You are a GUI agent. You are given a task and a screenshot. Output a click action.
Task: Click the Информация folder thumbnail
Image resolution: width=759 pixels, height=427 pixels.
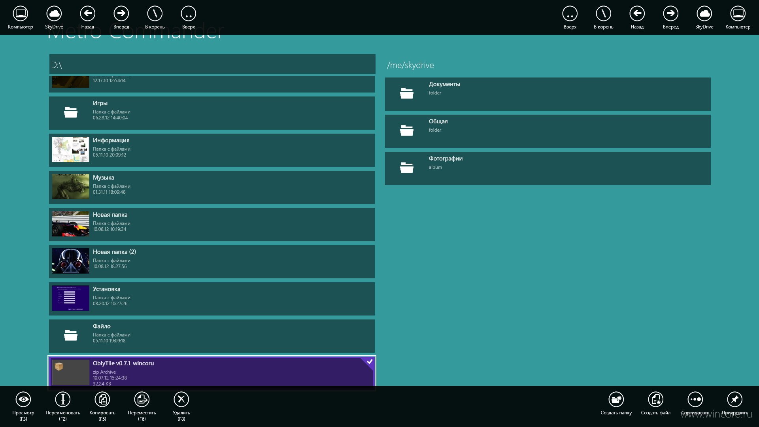click(71, 149)
